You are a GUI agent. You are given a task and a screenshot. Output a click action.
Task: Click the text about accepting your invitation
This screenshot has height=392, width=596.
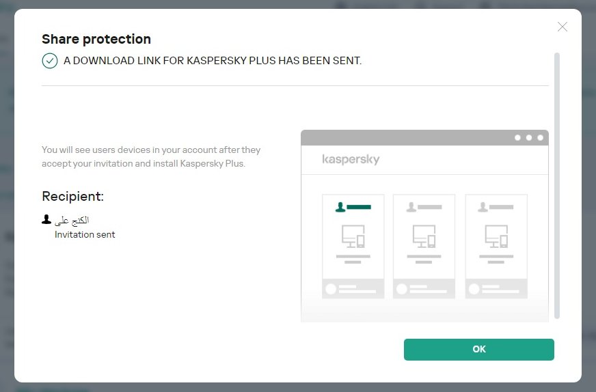[x=151, y=156]
